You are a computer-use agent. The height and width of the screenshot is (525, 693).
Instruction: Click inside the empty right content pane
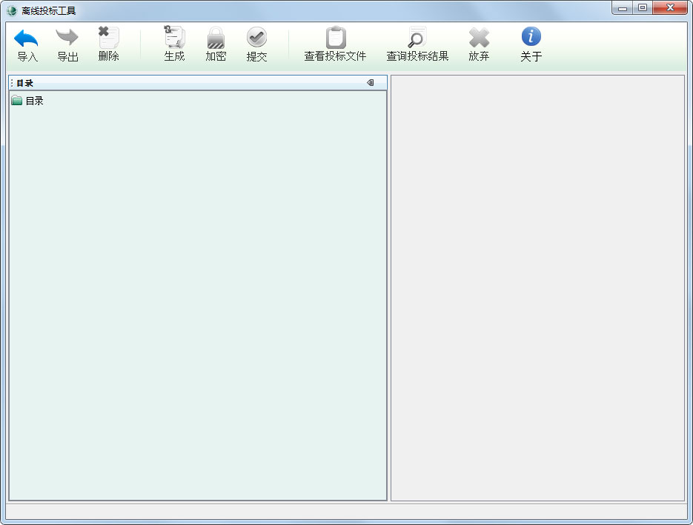pyautogui.click(x=537, y=288)
